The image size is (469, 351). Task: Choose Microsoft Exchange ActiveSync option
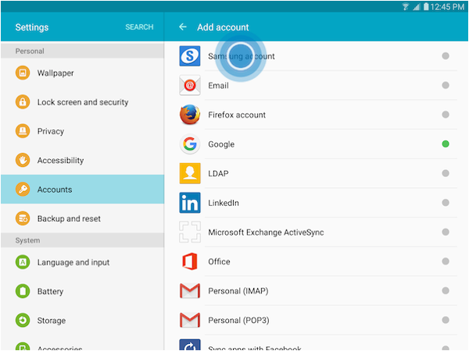(317, 232)
